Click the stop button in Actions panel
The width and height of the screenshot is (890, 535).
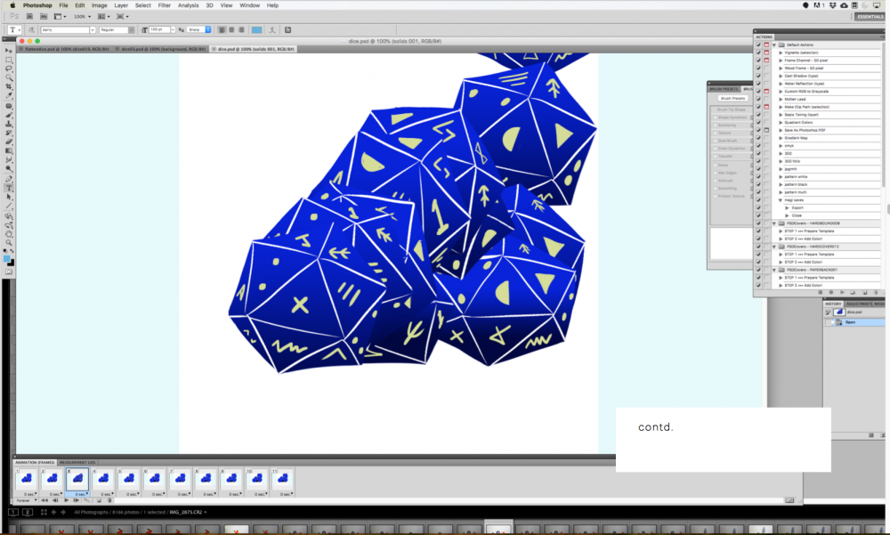tap(821, 293)
